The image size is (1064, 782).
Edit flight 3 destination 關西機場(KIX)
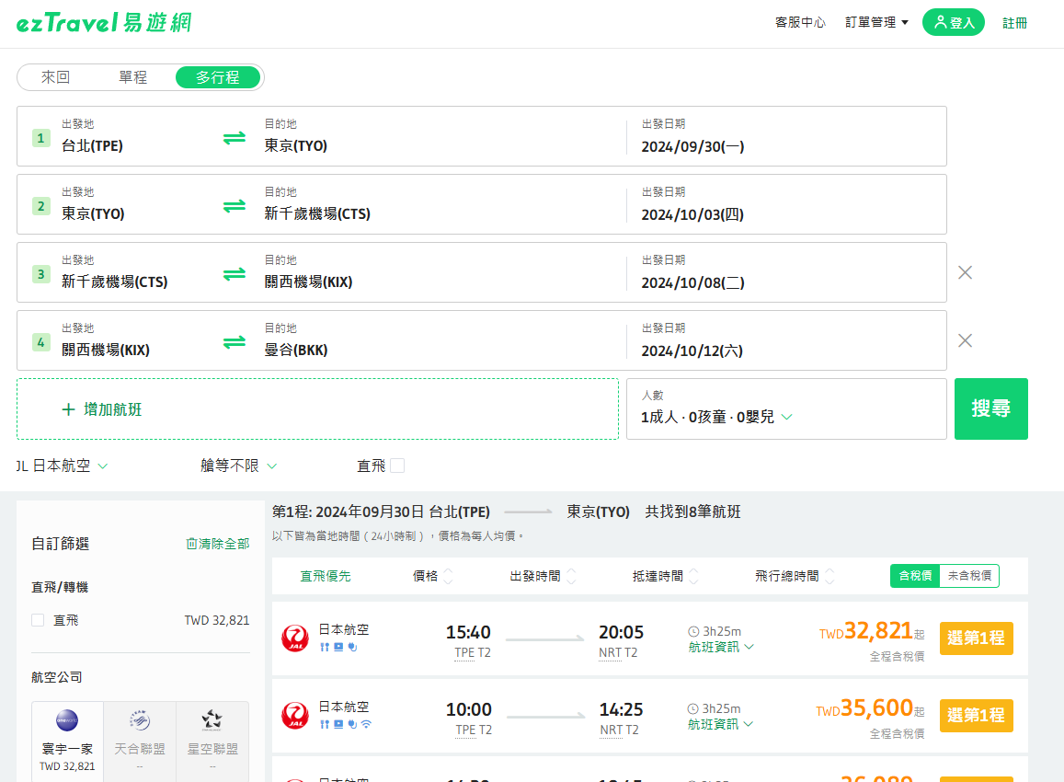click(x=308, y=282)
